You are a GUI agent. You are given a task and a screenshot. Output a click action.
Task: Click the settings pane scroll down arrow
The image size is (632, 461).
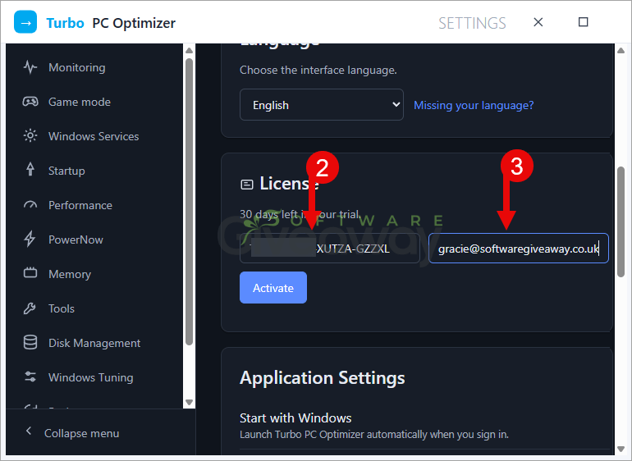pyautogui.click(x=621, y=449)
